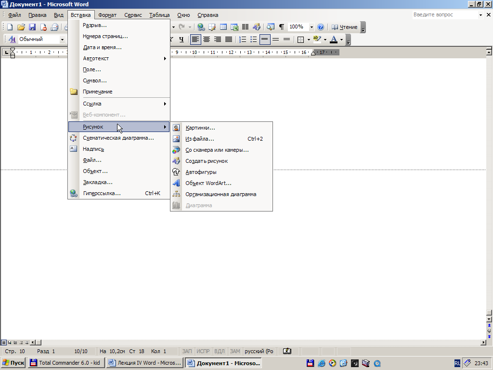Toggle single line spacing button

coord(265,40)
